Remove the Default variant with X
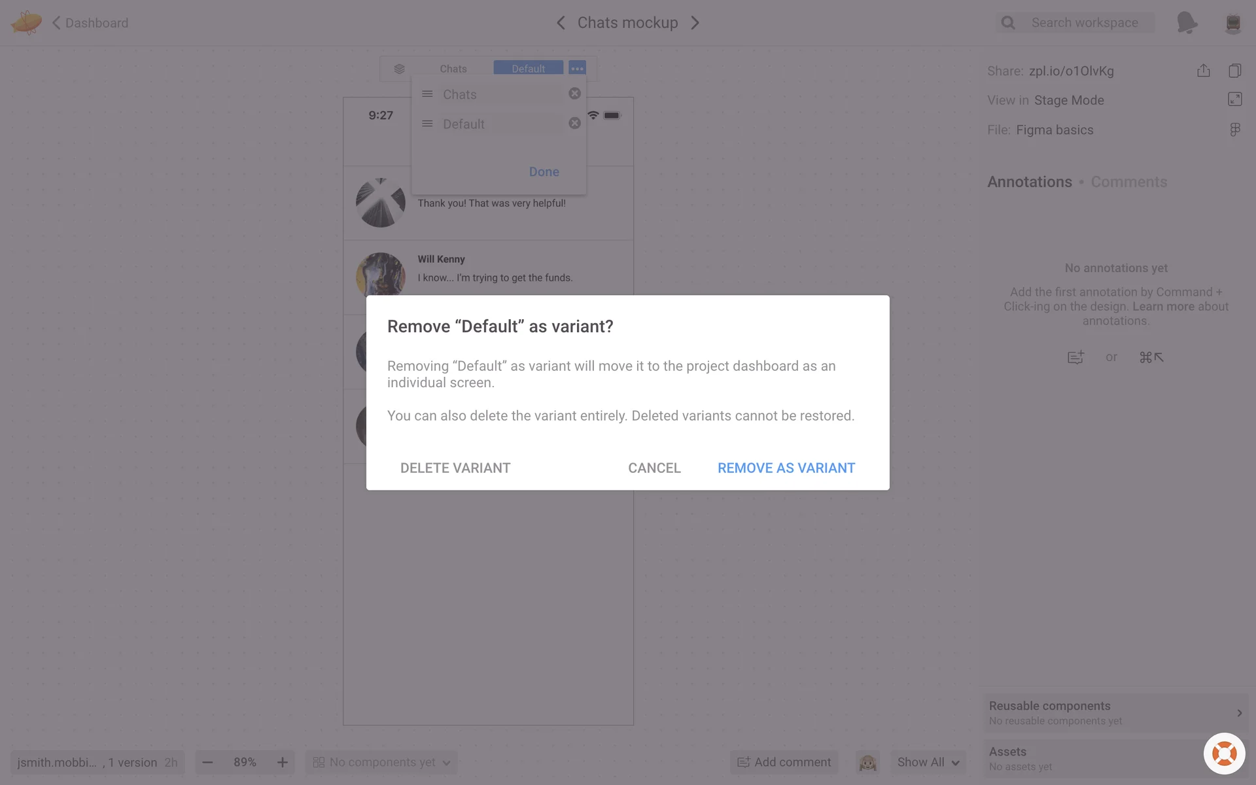Screen dimensions: 1256x785 point(574,123)
